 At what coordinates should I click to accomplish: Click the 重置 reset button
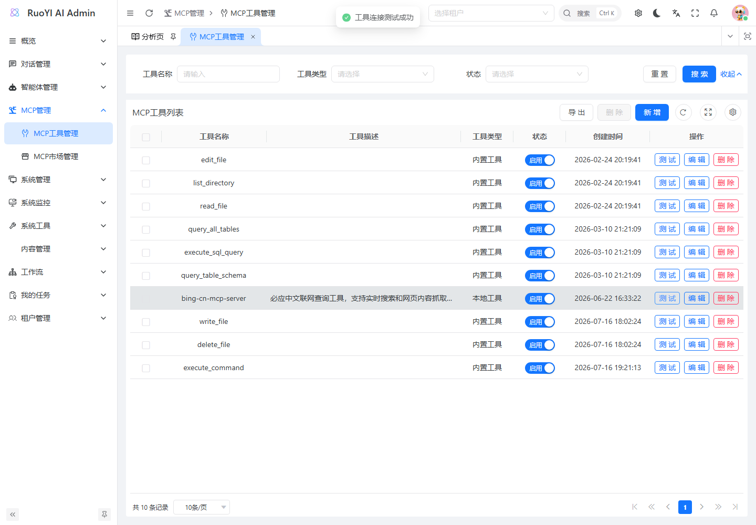[659, 74]
